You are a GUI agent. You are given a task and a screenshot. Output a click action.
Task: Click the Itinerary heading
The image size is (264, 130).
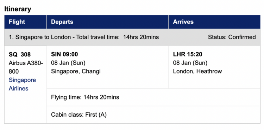point(18,9)
